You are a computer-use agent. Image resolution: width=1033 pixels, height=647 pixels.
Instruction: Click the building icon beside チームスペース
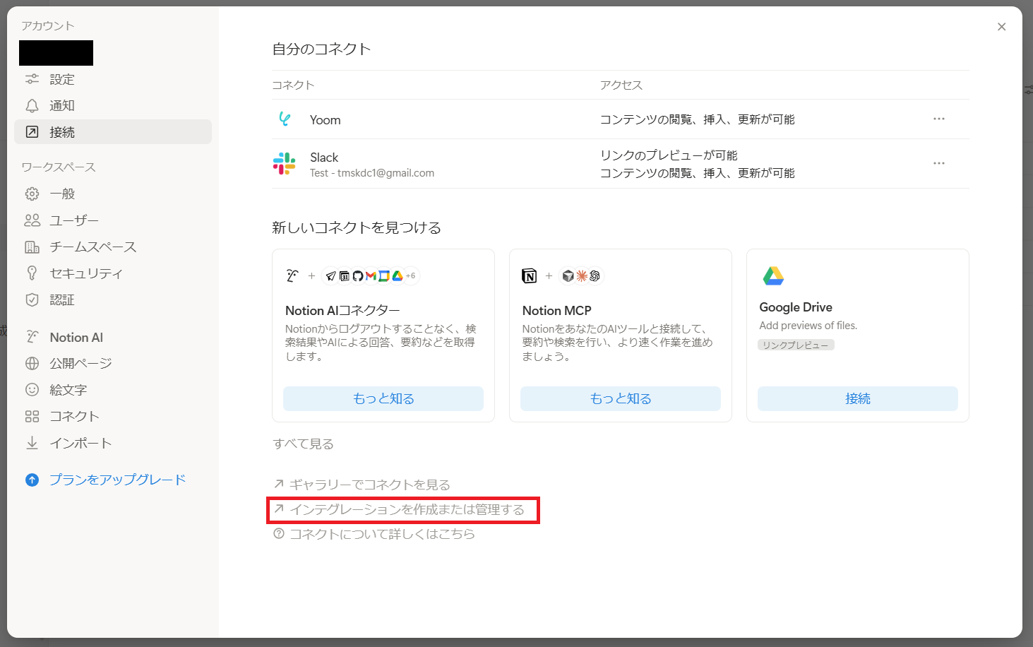pos(32,247)
